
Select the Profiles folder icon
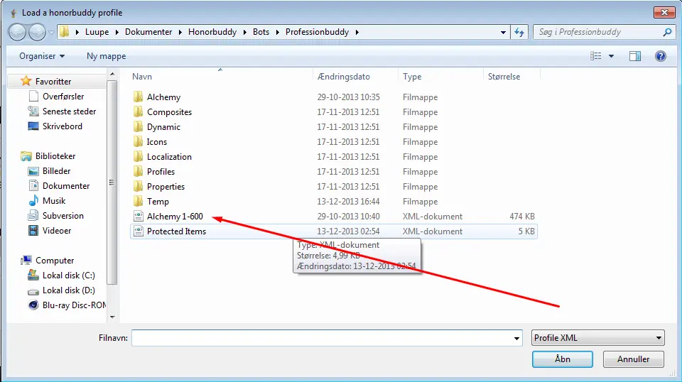139,171
